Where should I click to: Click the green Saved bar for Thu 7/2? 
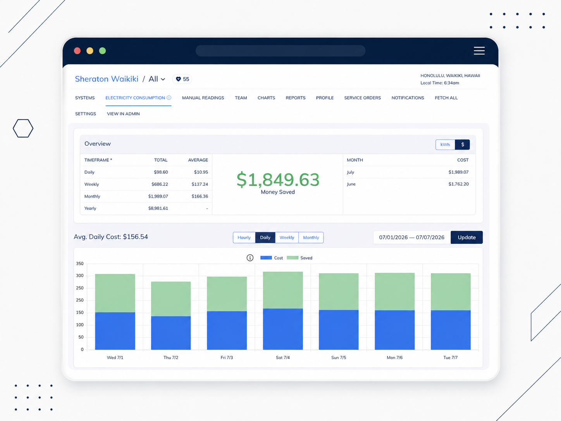point(171,299)
